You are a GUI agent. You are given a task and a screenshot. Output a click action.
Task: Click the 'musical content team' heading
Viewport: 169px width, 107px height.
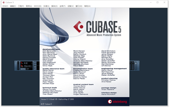[x=83, y=85]
